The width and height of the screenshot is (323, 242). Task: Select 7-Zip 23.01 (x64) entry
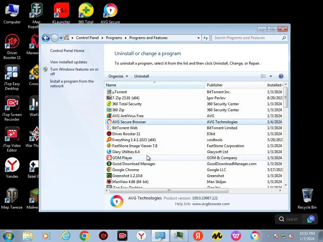tap(194, 98)
